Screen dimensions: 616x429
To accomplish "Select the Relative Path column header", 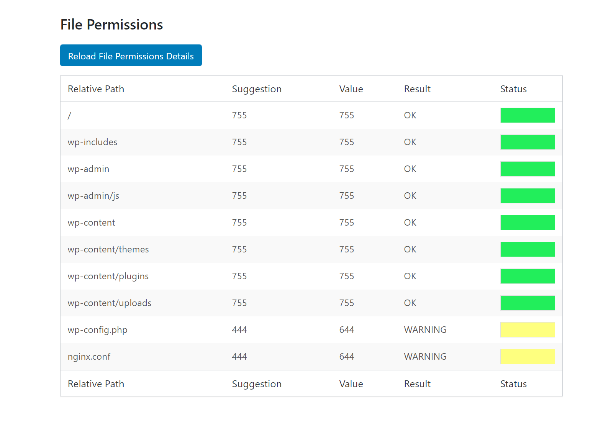I will click(95, 89).
